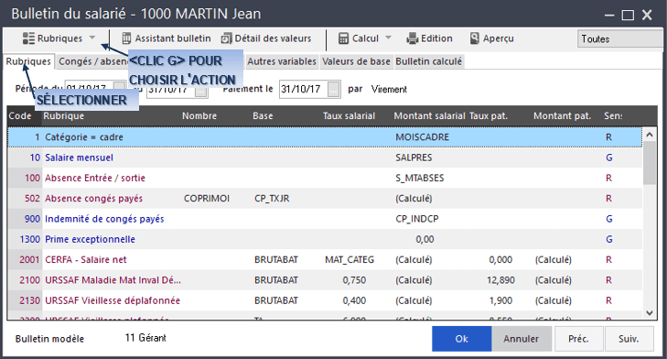The height and width of the screenshot is (359, 667).
Task: Select the row Absence Entrée / sortie
Action: tap(325, 178)
